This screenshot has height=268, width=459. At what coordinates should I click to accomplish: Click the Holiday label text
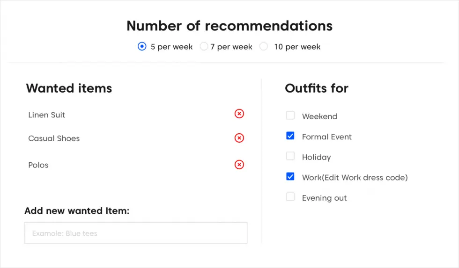point(316,157)
